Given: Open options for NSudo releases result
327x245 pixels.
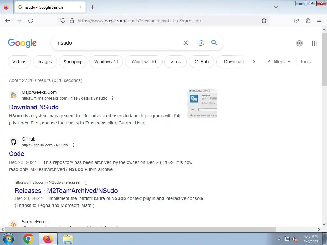Looking at the screenshot, I should [86, 183].
